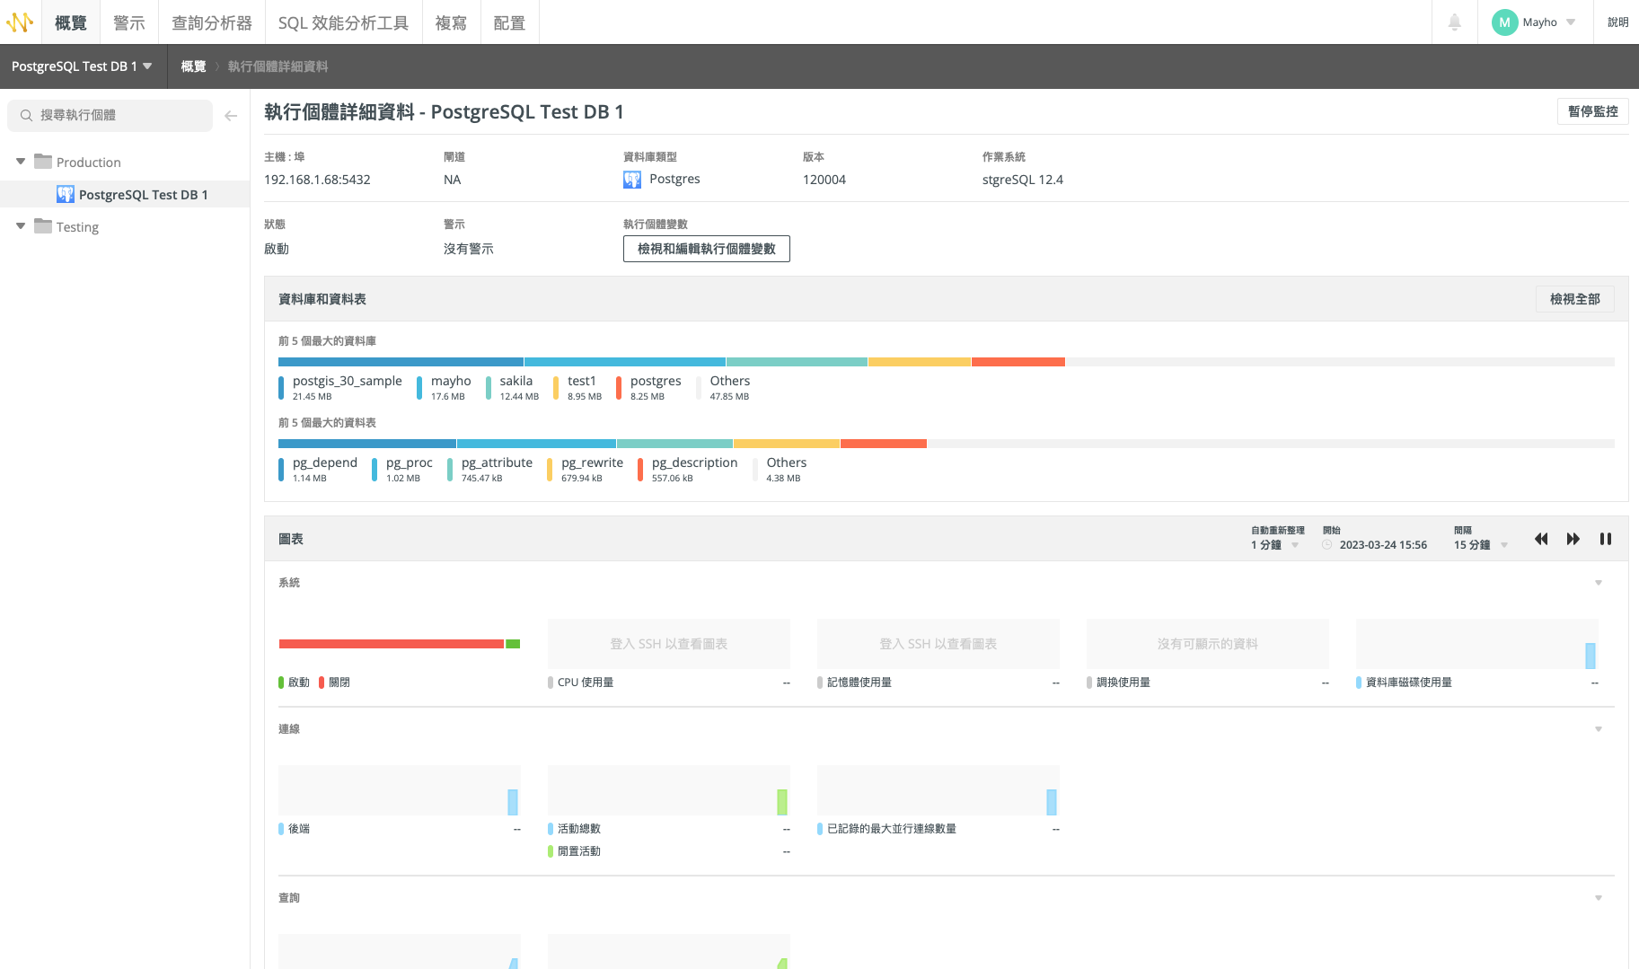
Task: Click the clock icon beside the start time
Action: click(1327, 544)
